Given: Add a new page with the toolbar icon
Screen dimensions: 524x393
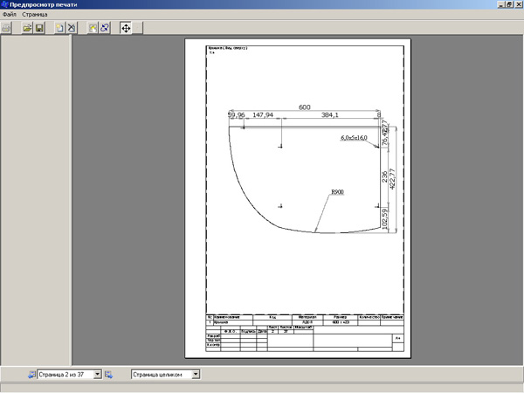Looking at the screenshot, I should click(59, 28).
